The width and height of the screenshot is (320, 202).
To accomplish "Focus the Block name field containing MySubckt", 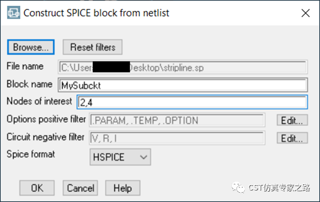I will click(x=183, y=85).
